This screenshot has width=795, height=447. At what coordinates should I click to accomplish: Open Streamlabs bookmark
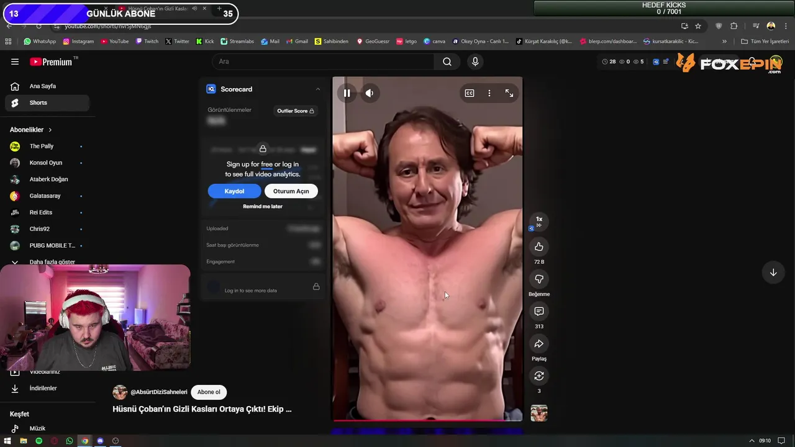tap(237, 42)
